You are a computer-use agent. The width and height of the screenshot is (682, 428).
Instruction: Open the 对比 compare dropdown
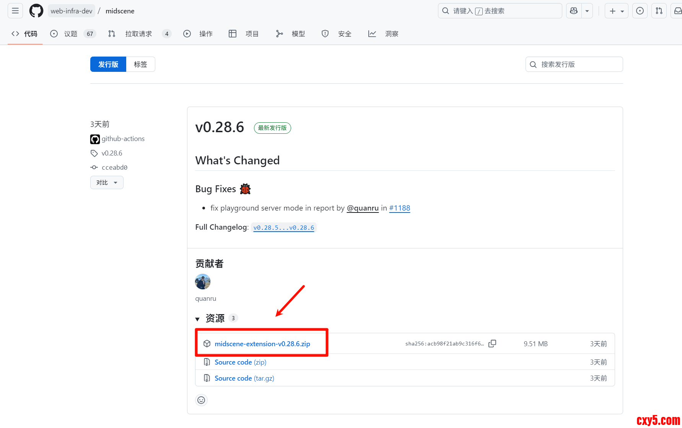107,183
